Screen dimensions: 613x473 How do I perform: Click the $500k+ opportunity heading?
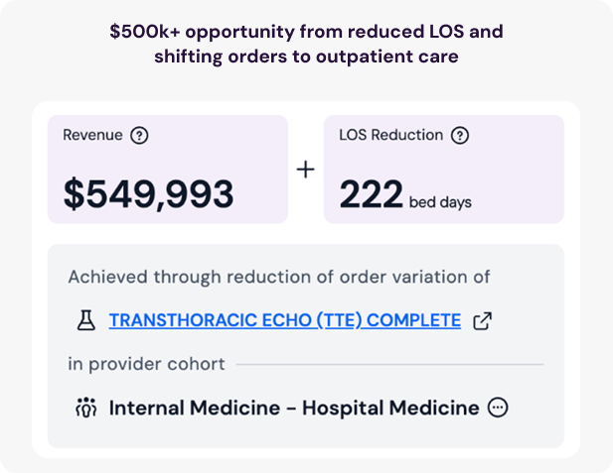coord(306,44)
